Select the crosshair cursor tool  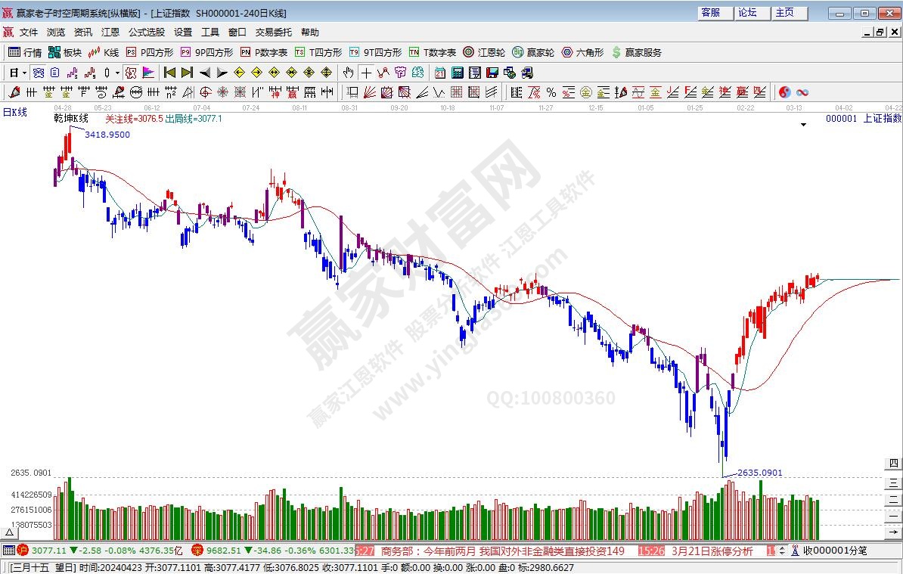pos(366,73)
